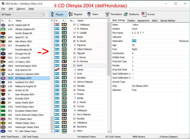This screenshot has height=139, width=190.
Task: Click the Shirt Name value S C O T T
Action: coord(138,33)
